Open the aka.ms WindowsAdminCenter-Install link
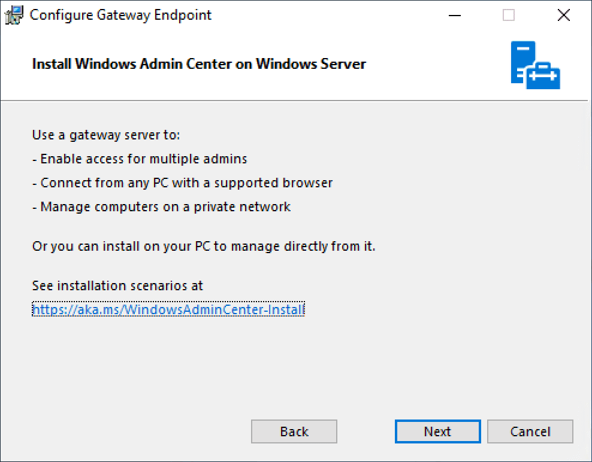Screen dimensions: 592x462 [168, 309]
